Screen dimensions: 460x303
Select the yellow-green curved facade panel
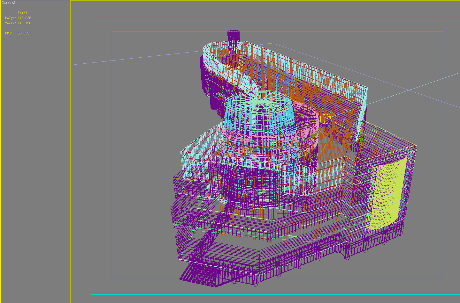point(387,194)
